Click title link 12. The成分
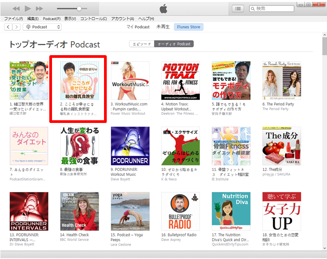 (272, 170)
